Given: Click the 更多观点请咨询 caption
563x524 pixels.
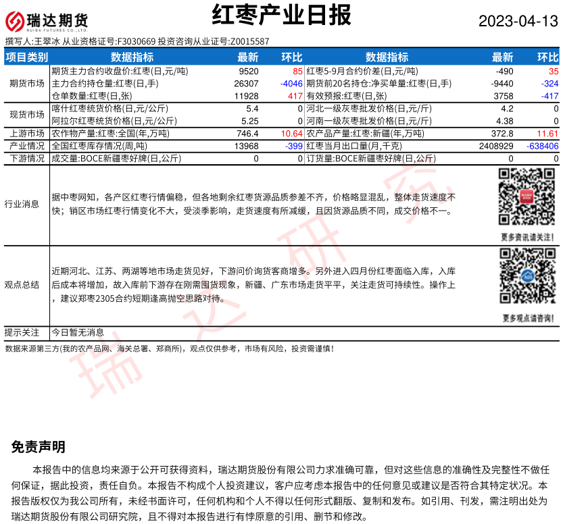Looking at the screenshot, I should click(x=527, y=318).
